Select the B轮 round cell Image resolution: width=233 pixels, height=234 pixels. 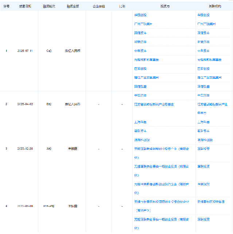[49, 104]
